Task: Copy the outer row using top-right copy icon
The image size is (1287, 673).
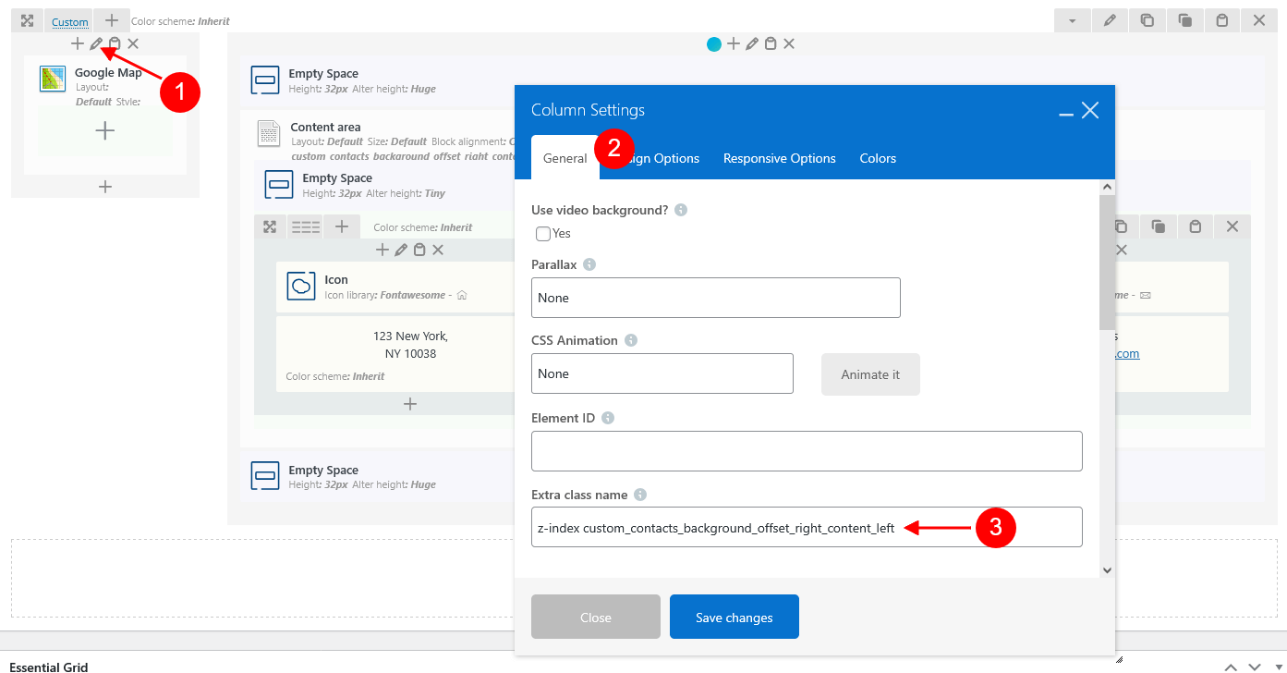Action: 1147,20
